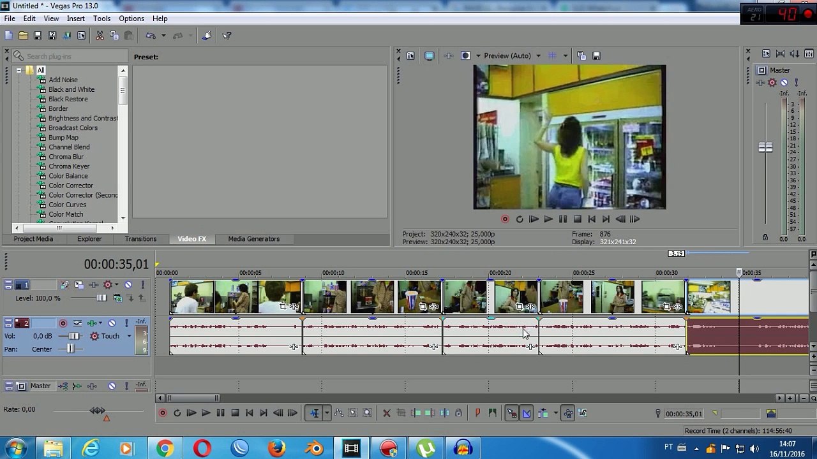Click the red X Delete icon
The height and width of the screenshot is (459, 817).
pyautogui.click(x=386, y=413)
